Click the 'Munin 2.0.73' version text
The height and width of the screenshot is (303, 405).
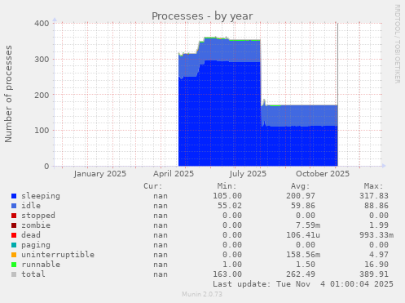[202, 294]
